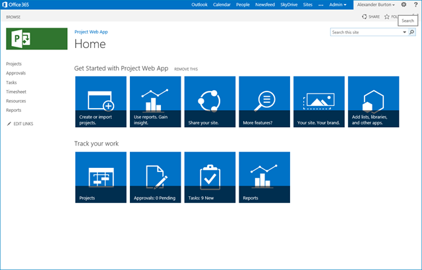Open Projects in the left navigation
Screen dimensions: 422x270
[14, 64]
